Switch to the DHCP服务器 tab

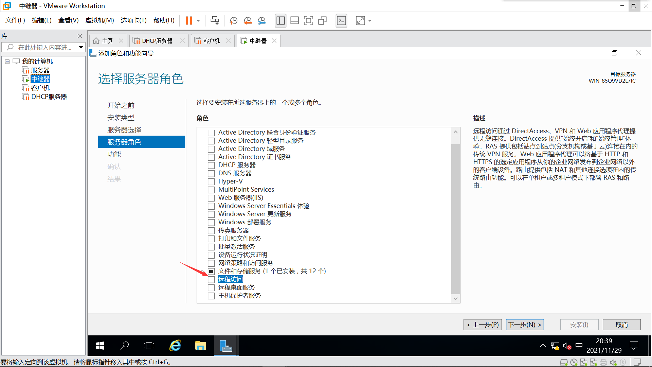pos(157,41)
